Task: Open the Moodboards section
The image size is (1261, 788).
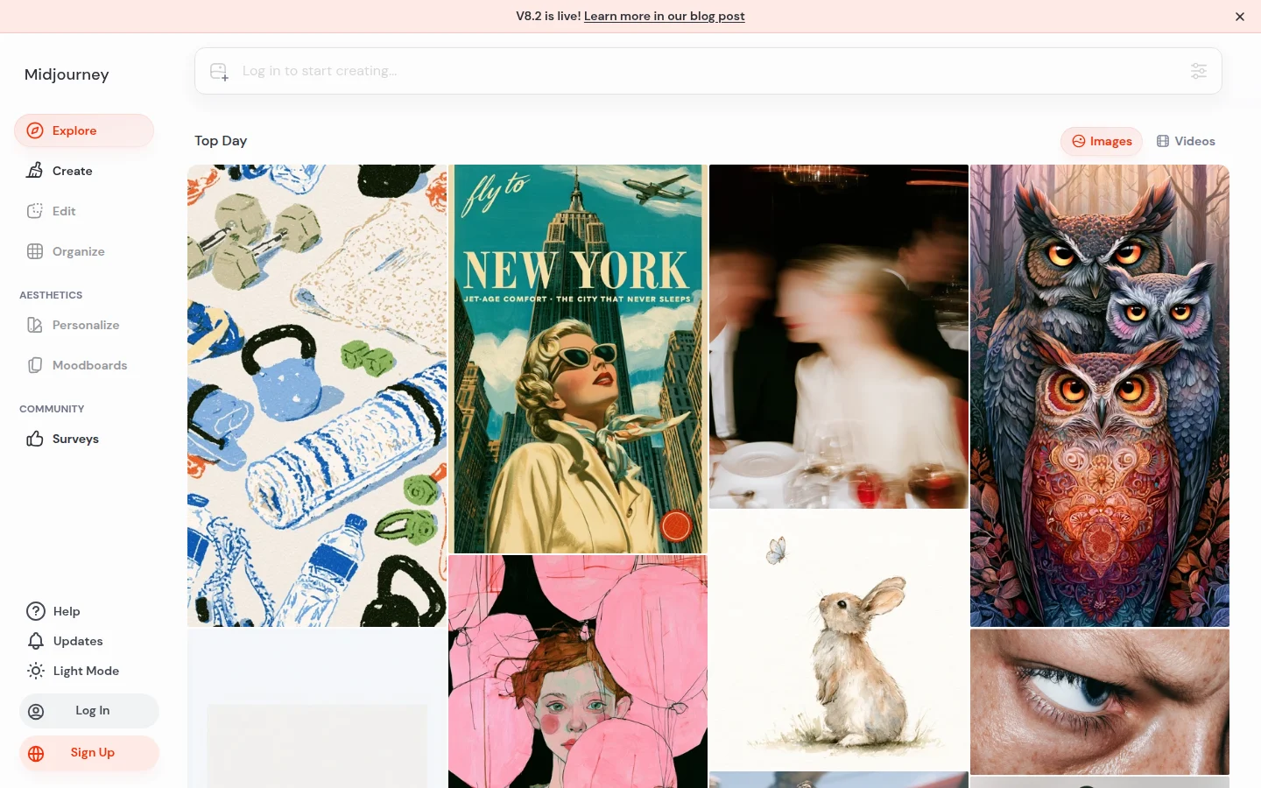Action: tap(84, 365)
